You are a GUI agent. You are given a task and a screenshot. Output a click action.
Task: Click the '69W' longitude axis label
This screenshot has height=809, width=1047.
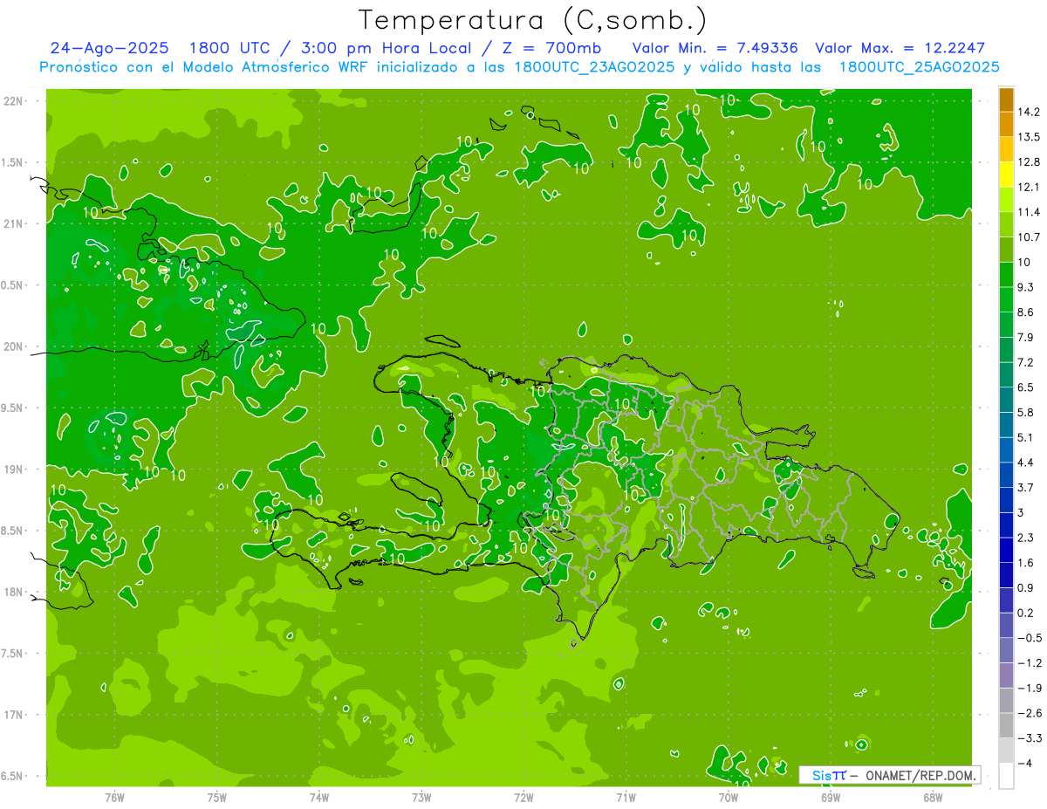pos(830,797)
